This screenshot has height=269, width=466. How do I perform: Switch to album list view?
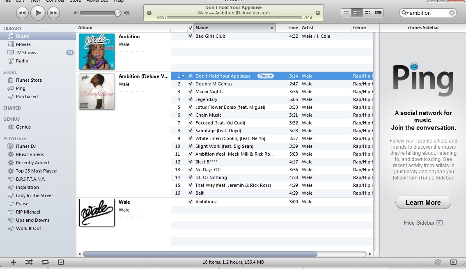click(x=357, y=12)
